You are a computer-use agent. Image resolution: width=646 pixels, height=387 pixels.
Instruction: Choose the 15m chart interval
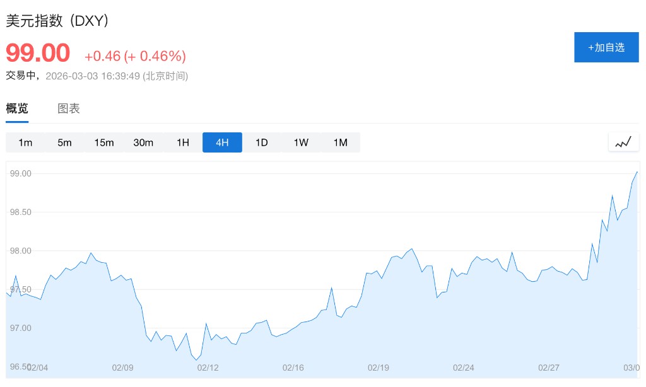[x=104, y=142]
